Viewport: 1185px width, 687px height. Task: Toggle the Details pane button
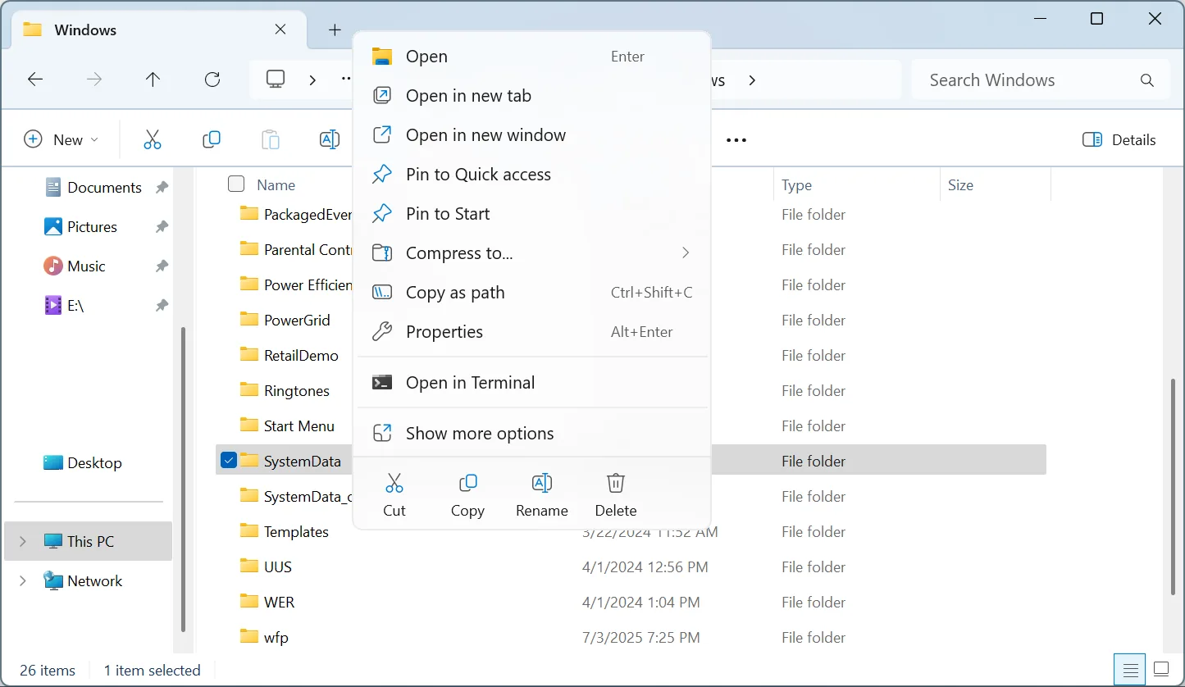pyautogui.click(x=1119, y=139)
